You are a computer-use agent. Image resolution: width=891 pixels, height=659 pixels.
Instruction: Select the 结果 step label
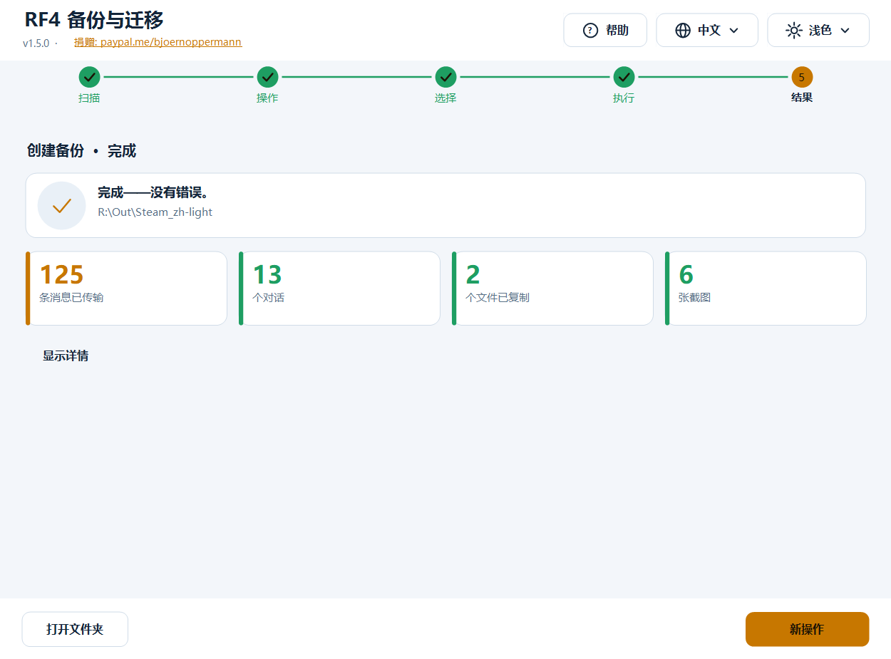pyautogui.click(x=802, y=98)
